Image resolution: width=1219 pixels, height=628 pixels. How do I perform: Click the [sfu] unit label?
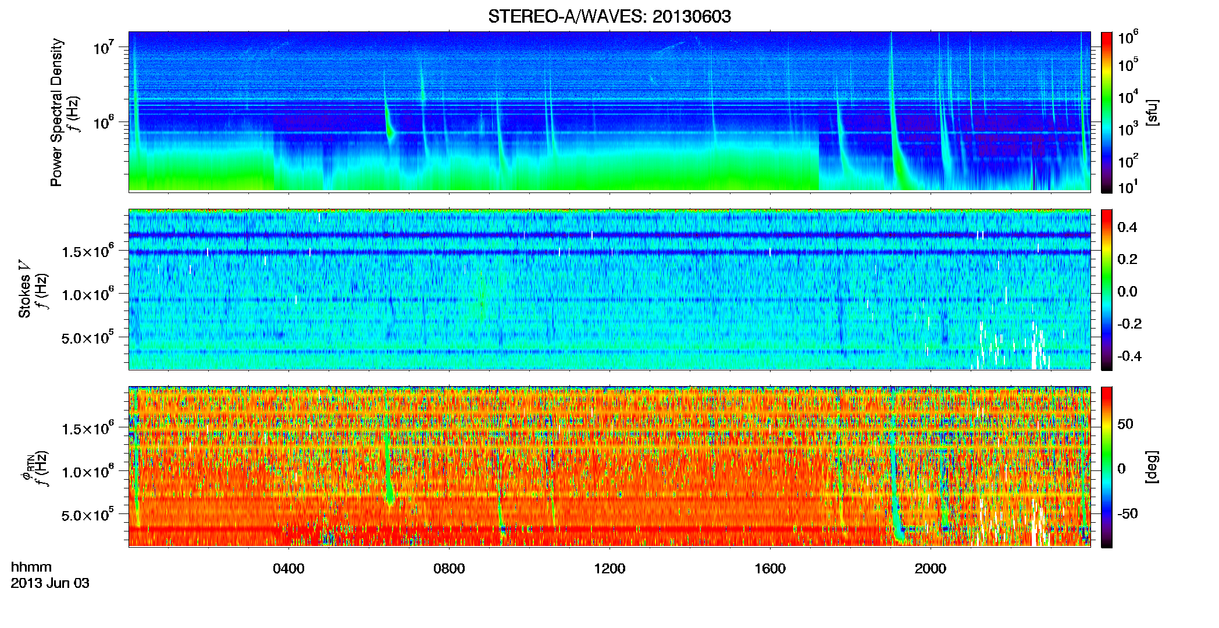coord(1152,112)
